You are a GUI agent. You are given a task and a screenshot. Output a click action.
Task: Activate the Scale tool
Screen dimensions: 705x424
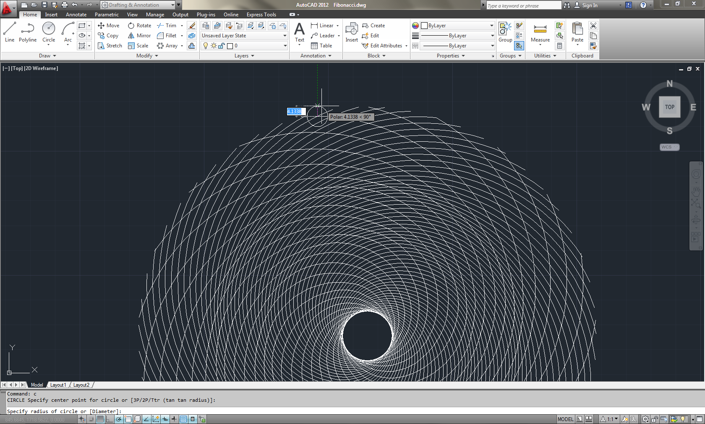(138, 46)
